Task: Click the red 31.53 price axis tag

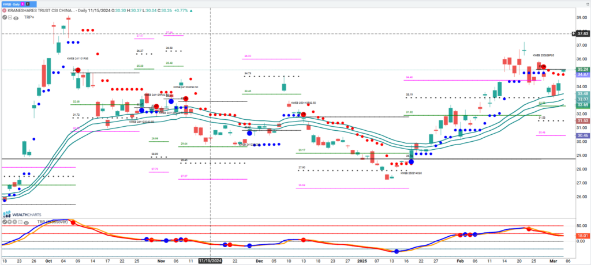Action: [583, 121]
